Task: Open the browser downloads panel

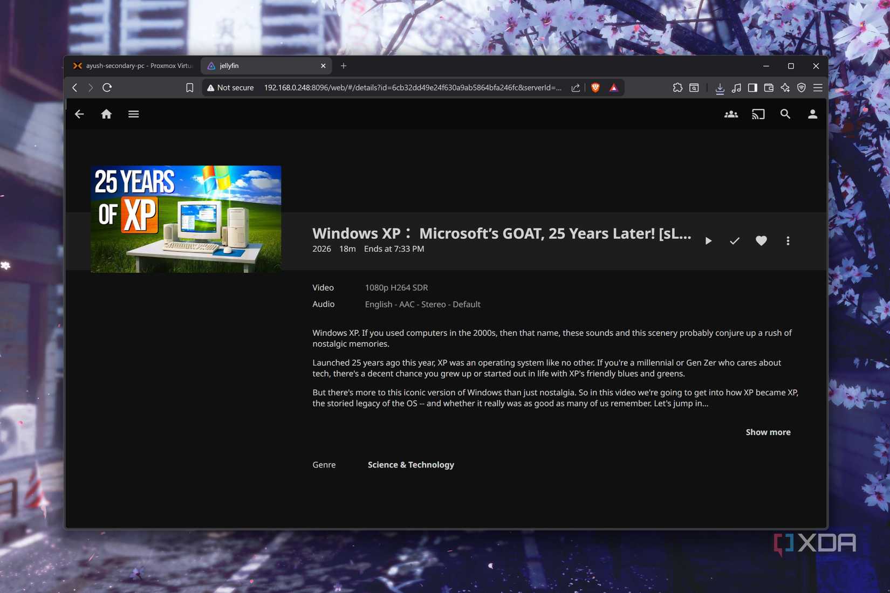Action: (x=720, y=88)
